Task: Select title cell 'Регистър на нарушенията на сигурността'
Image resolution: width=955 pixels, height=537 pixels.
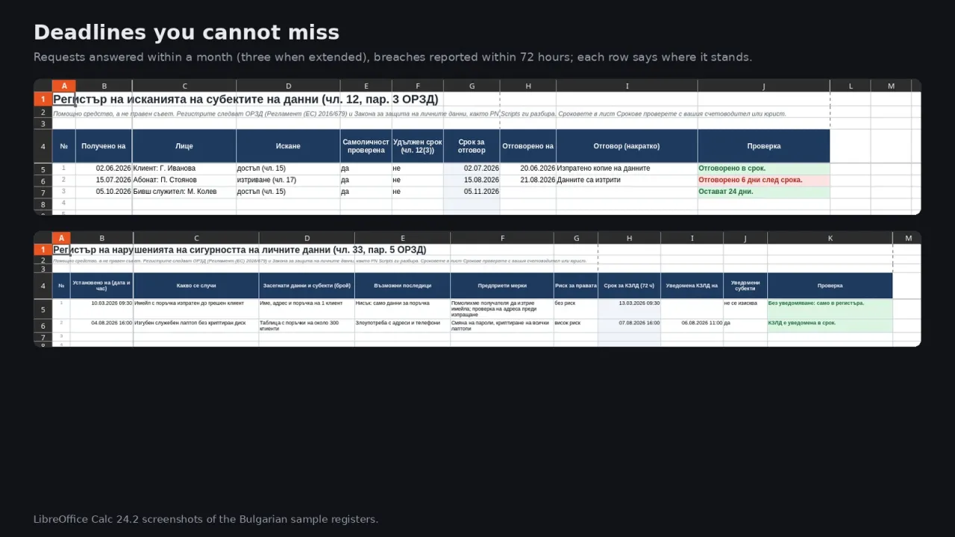Action: point(239,250)
